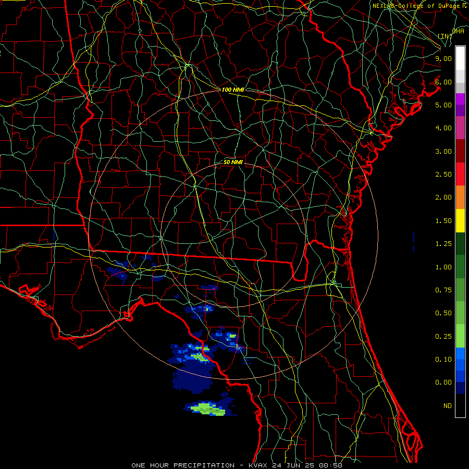This screenshot has width=469, height=469.
Task: Click the '1.50' legend value
Action: [443, 221]
